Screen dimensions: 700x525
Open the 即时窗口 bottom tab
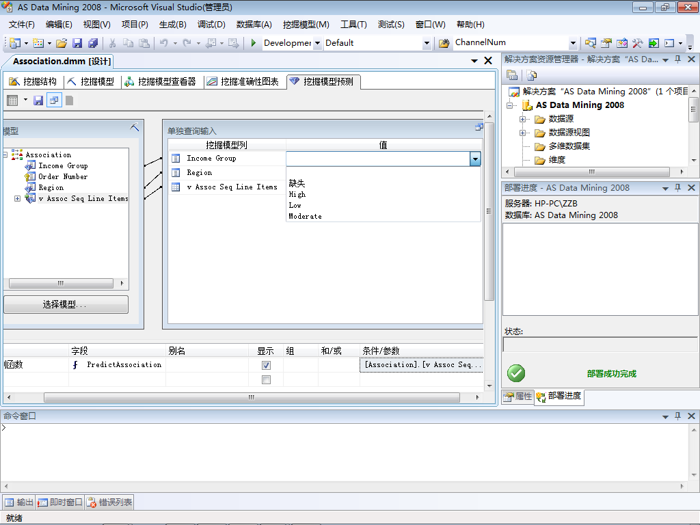click(x=60, y=502)
